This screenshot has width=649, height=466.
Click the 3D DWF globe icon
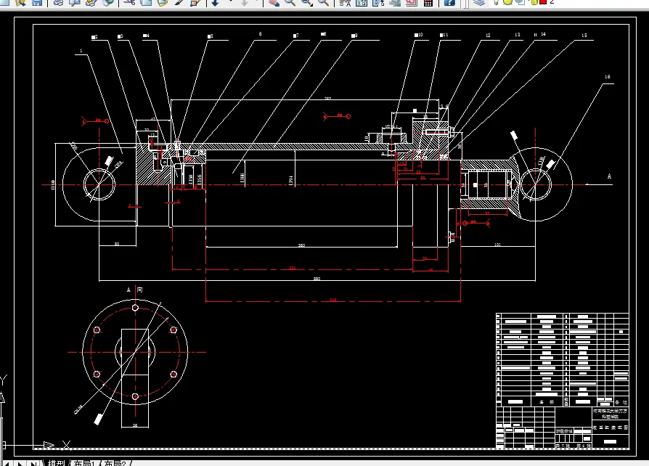click(108, 2)
